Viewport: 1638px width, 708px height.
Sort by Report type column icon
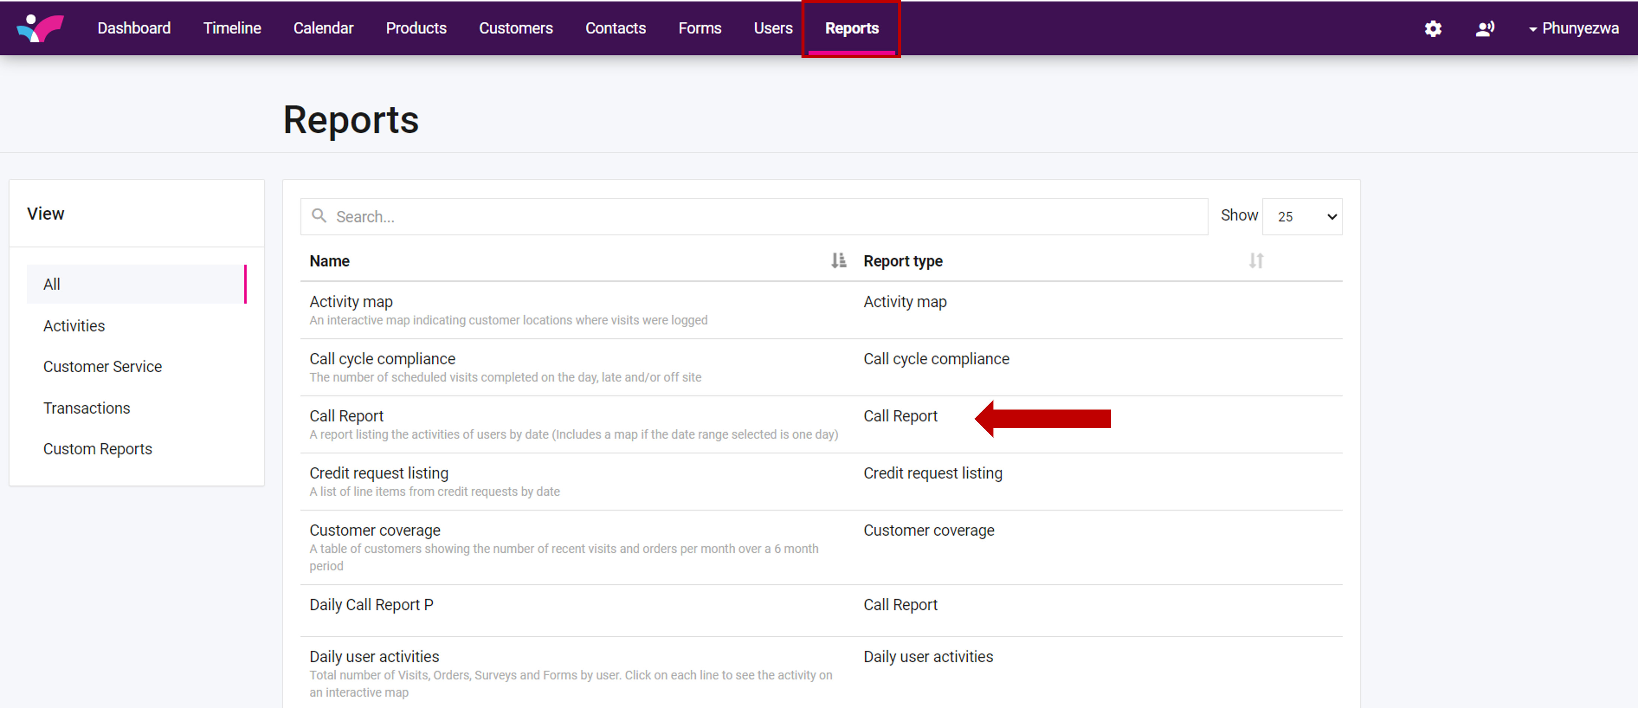click(x=1255, y=261)
